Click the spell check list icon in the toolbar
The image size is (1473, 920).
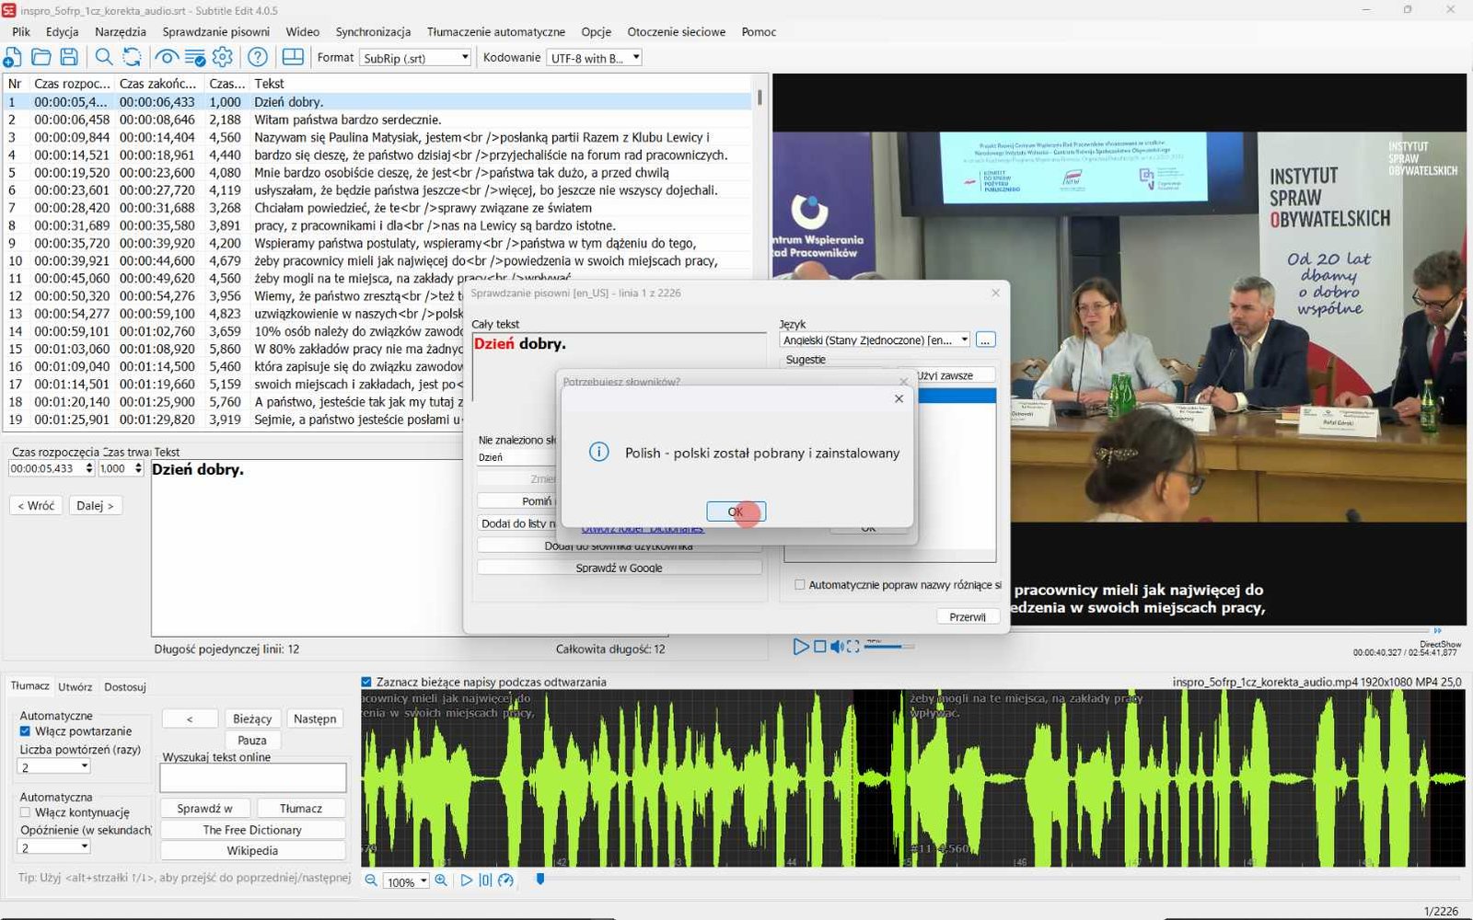(195, 57)
